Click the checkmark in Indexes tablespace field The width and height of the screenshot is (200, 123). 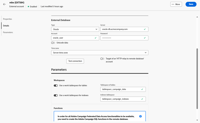[x=142, y=99]
